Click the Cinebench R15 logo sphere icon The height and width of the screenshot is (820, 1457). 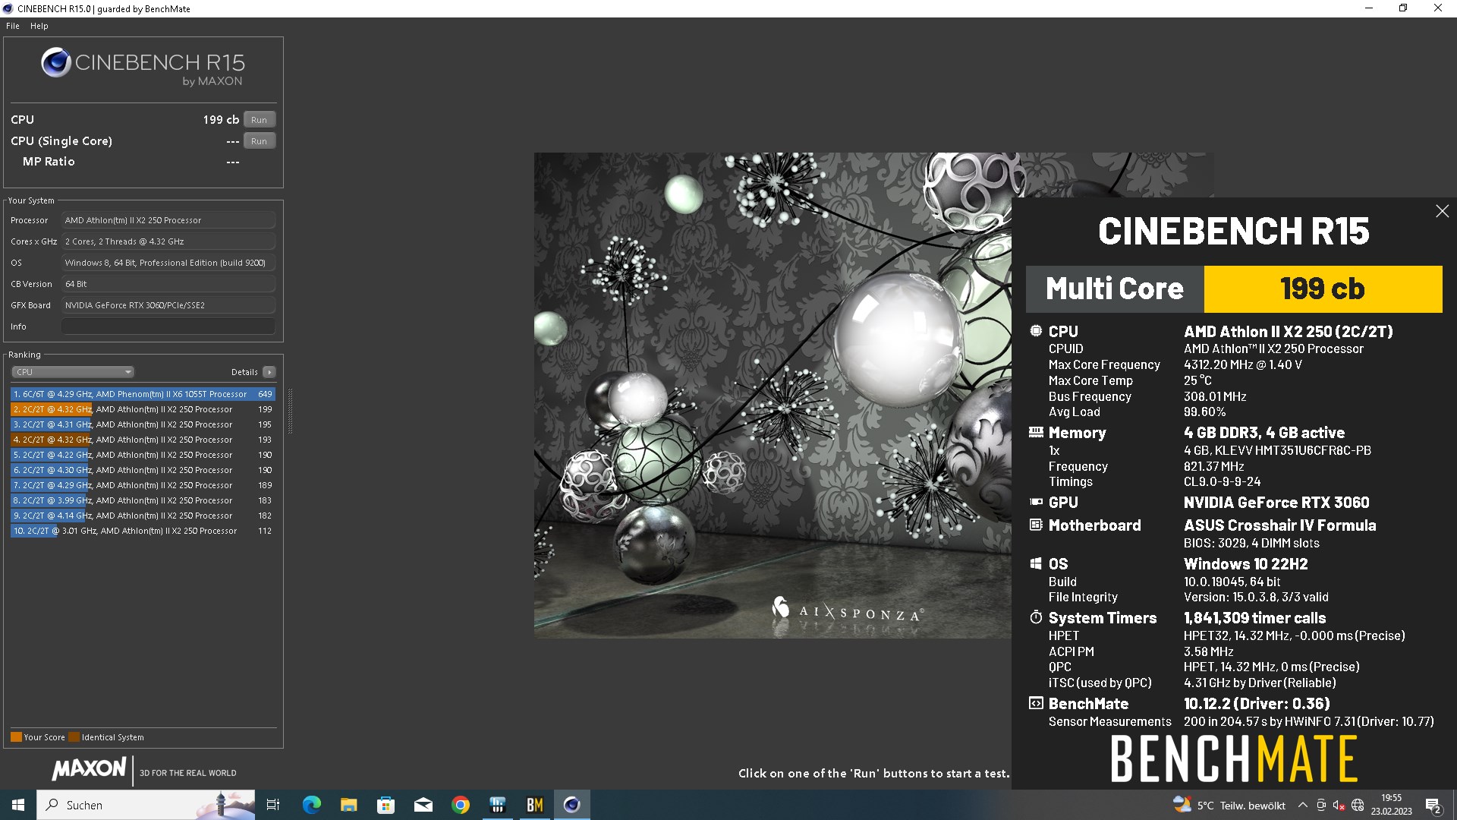coord(56,62)
